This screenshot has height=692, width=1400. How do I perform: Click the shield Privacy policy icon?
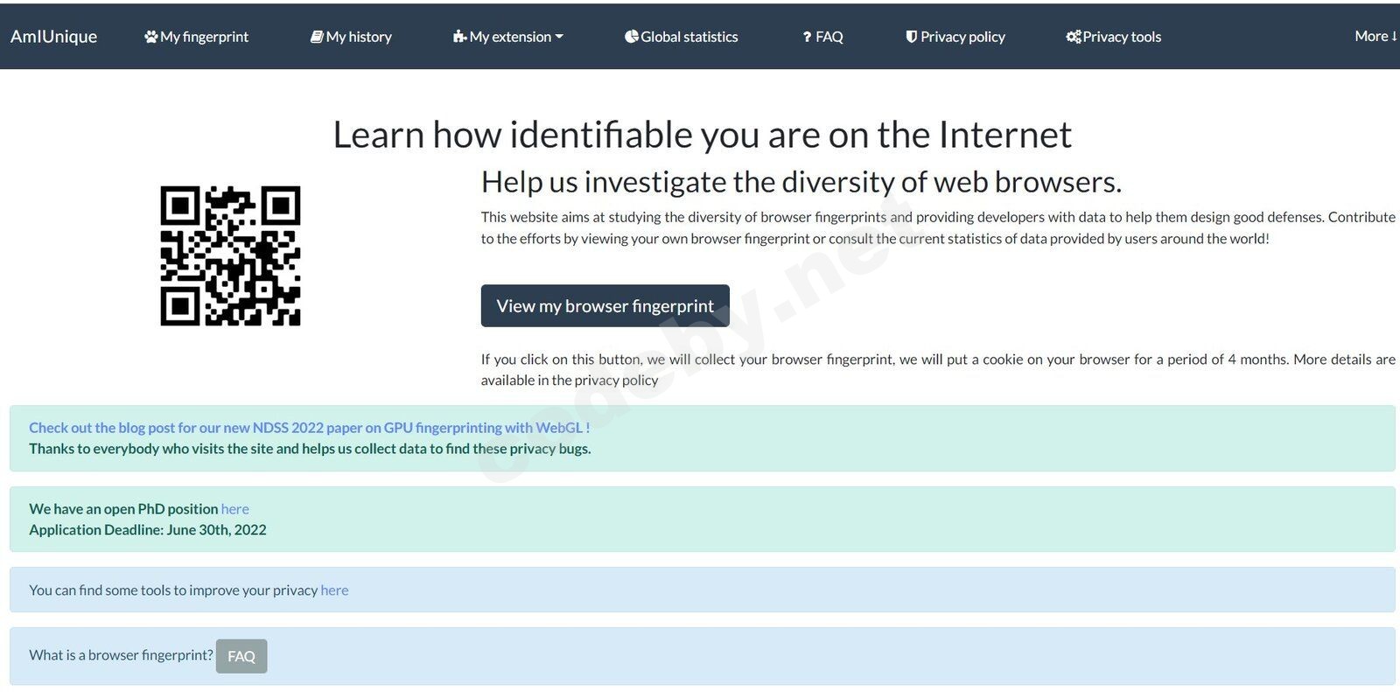[x=911, y=37]
